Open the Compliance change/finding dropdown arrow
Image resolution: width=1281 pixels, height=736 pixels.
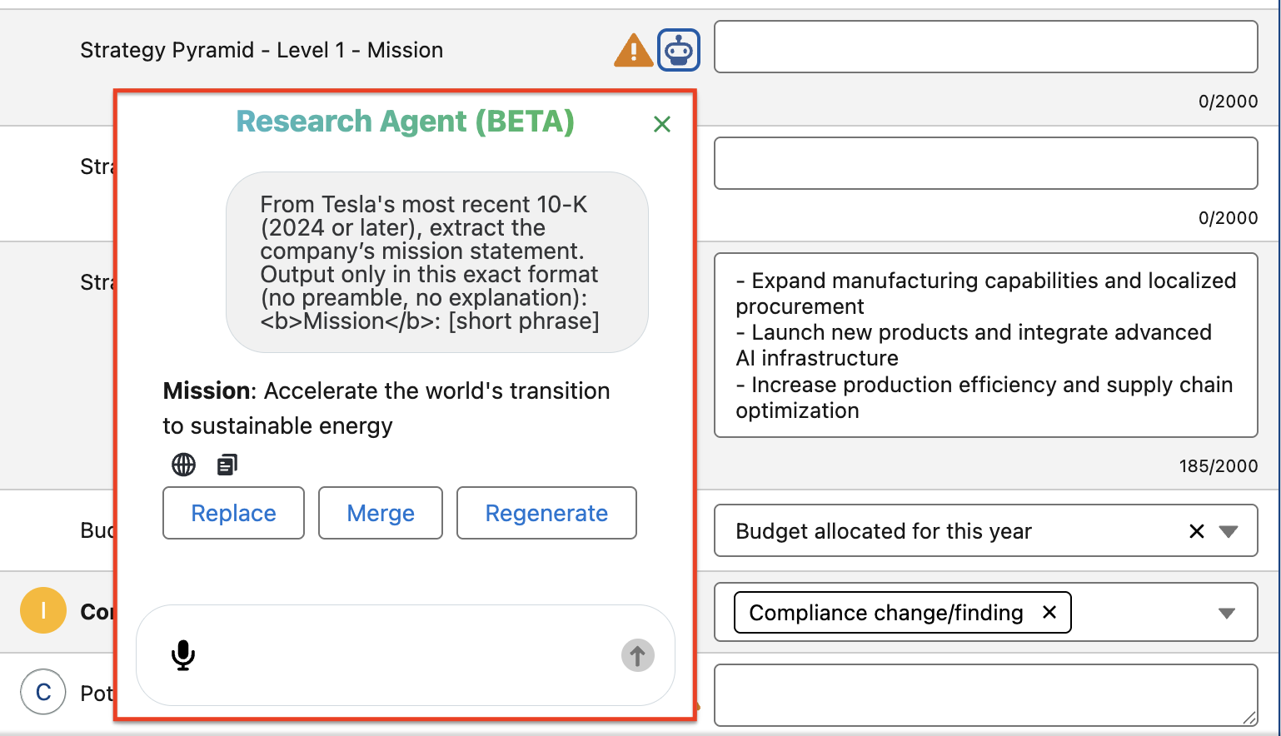click(x=1227, y=613)
